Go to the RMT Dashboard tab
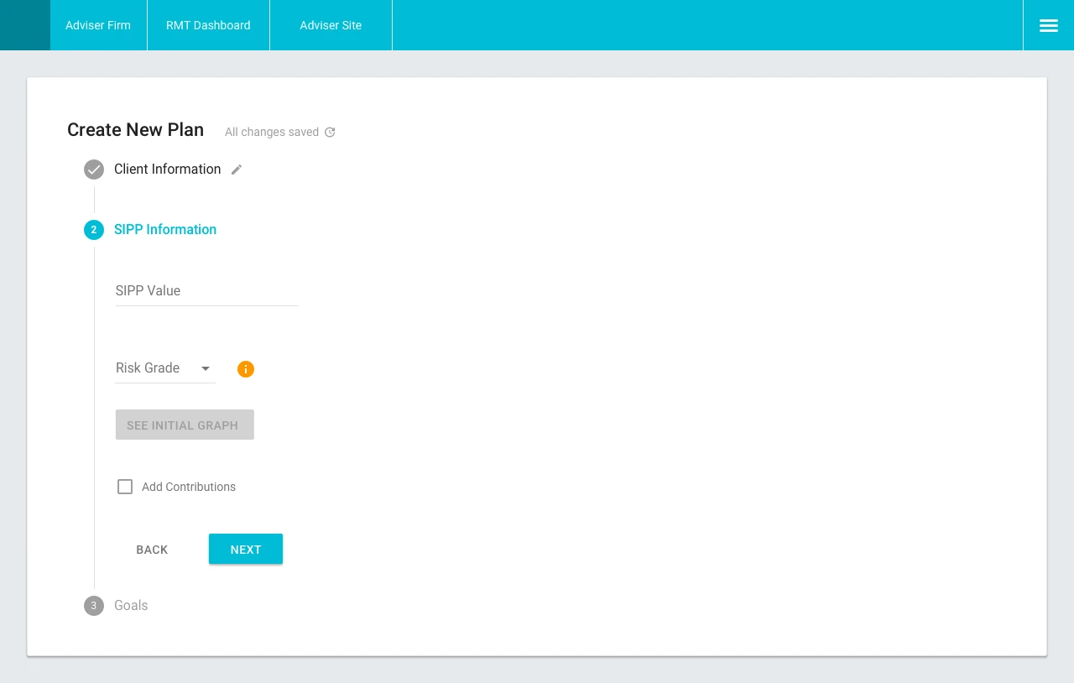Image resolution: width=1074 pixels, height=683 pixels. click(x=208, y=25)
